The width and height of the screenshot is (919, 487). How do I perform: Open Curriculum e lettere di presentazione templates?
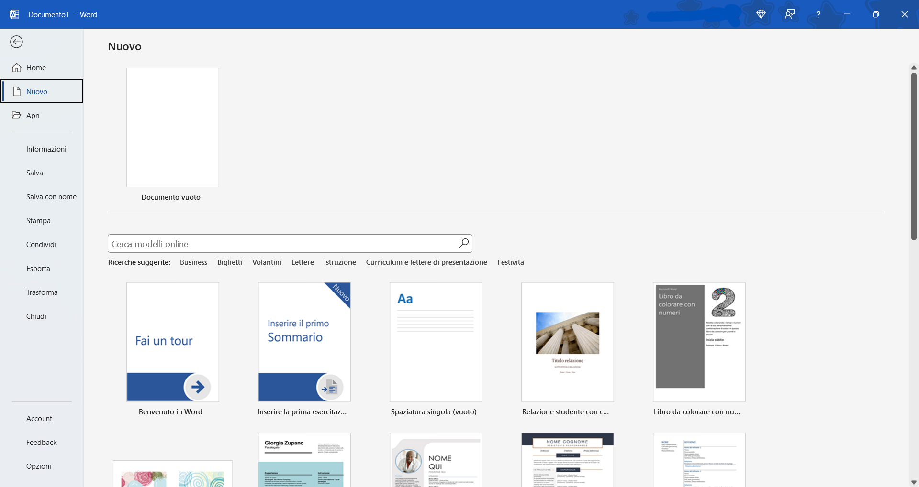[426, 262]
